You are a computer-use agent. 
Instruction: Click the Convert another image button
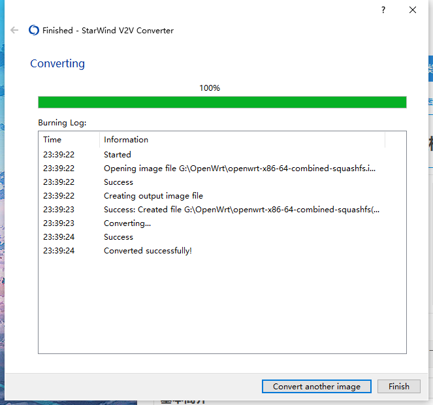pyautogui.click(x=317, y=386)
